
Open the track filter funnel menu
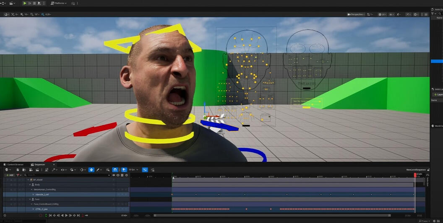[18, 175]
